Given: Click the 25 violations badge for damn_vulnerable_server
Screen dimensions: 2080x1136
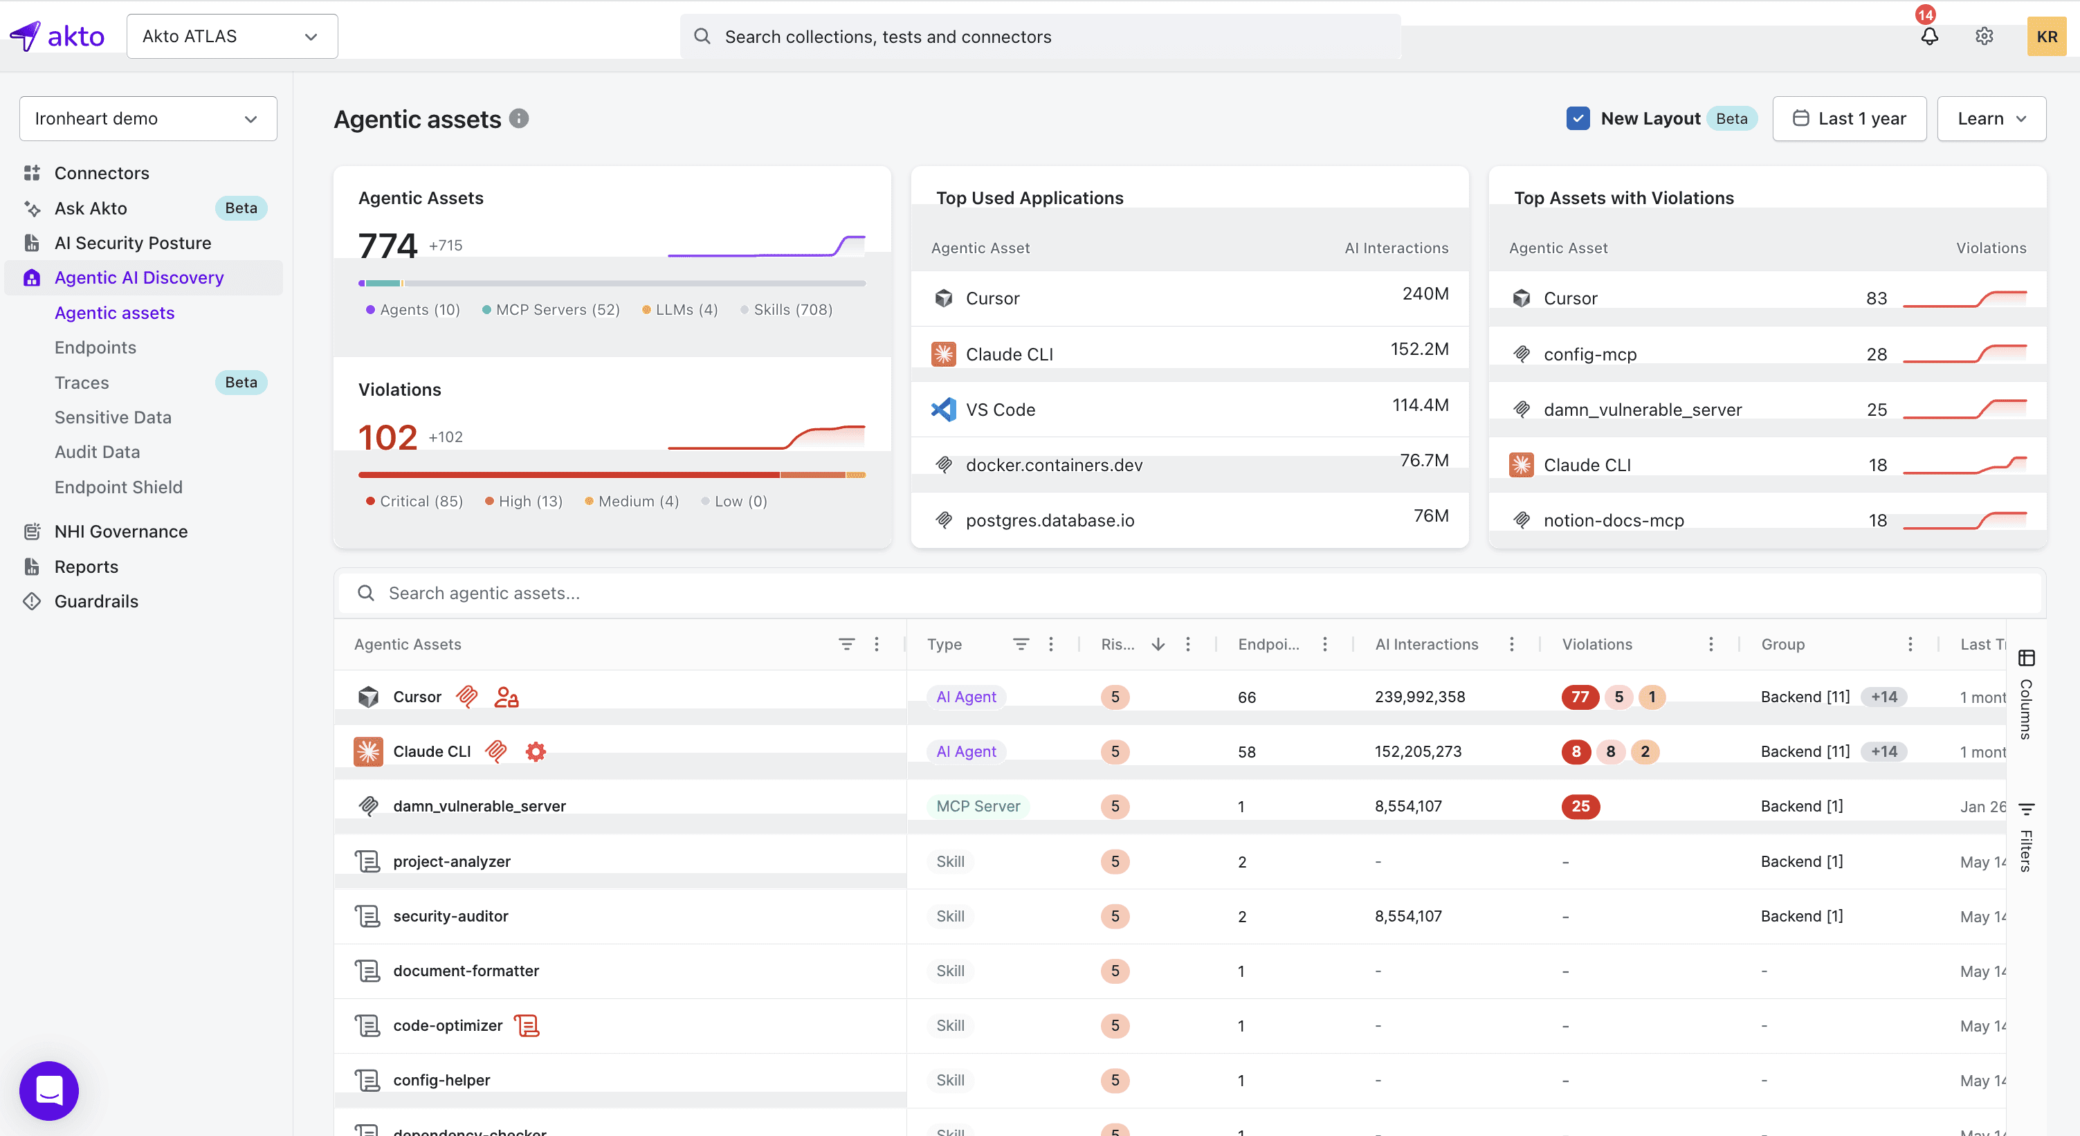Looking at the screenshot, I should pyautogui.click(x=1580, y=806).
